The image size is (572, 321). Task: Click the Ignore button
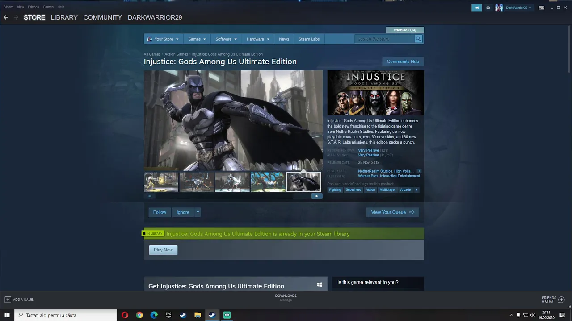pyautogui.click(x=183, y=212)
